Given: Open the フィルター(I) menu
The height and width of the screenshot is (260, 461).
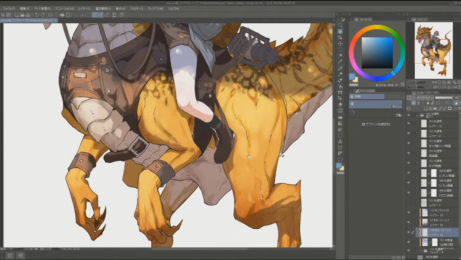Looking at the screenshot, I should (x=136, y=8).
